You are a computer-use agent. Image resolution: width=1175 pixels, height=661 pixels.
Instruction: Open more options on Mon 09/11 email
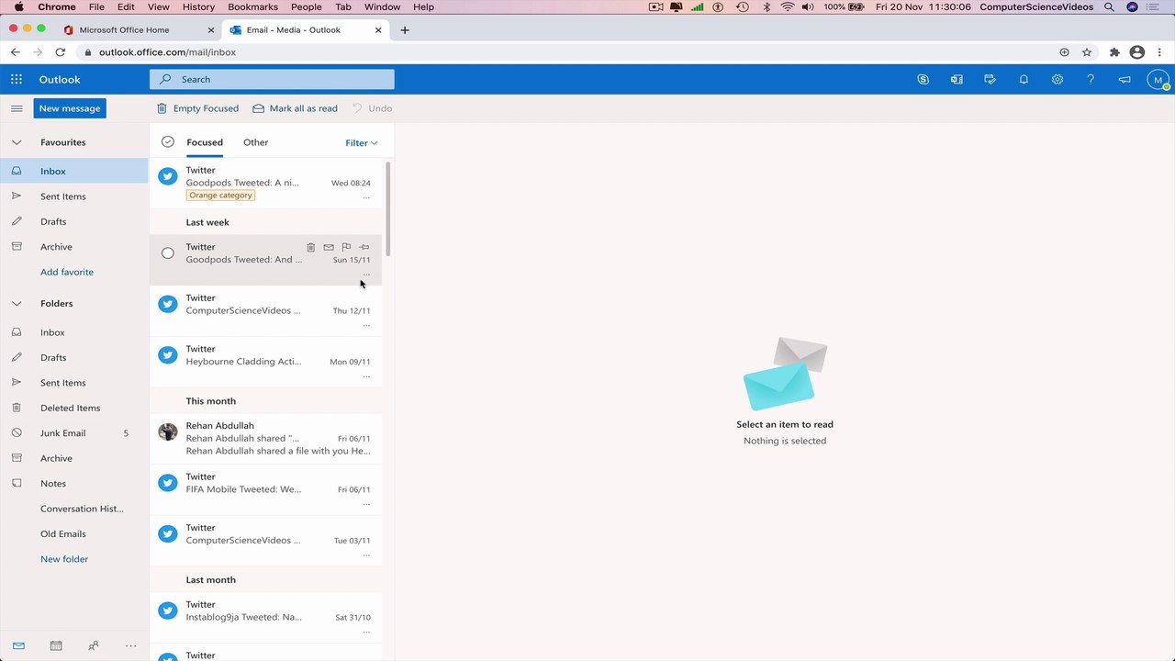[x=366, y=375]
